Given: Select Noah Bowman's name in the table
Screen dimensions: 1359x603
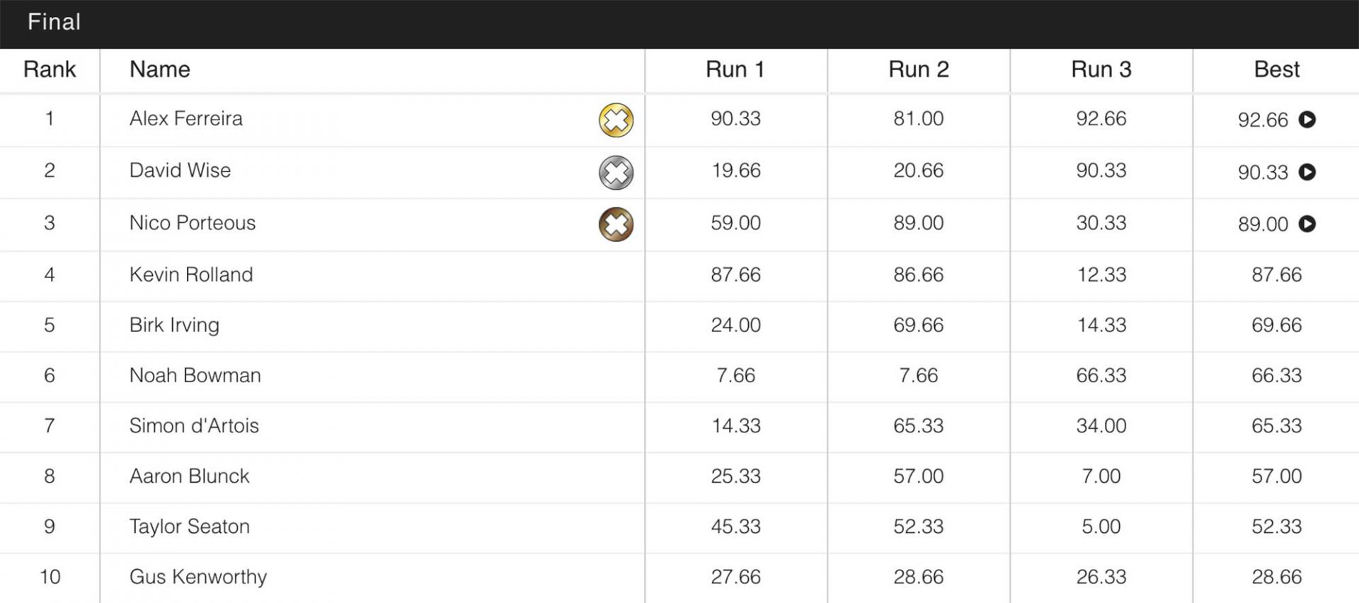Looking at the screenshot, I should coord(195,375).
